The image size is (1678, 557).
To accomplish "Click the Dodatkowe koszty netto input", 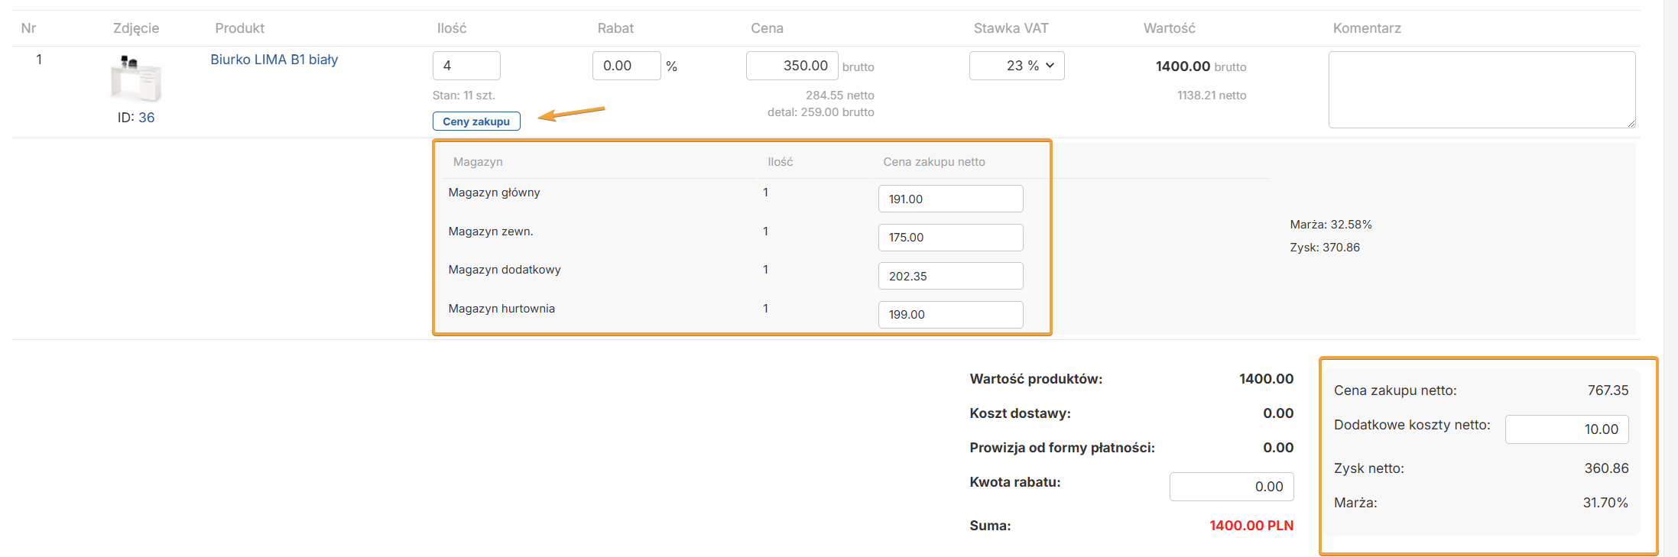I will point(1566,429).
